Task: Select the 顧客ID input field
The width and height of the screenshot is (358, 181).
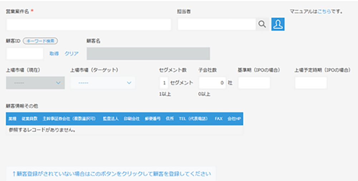Action: [x=25, y=54]
